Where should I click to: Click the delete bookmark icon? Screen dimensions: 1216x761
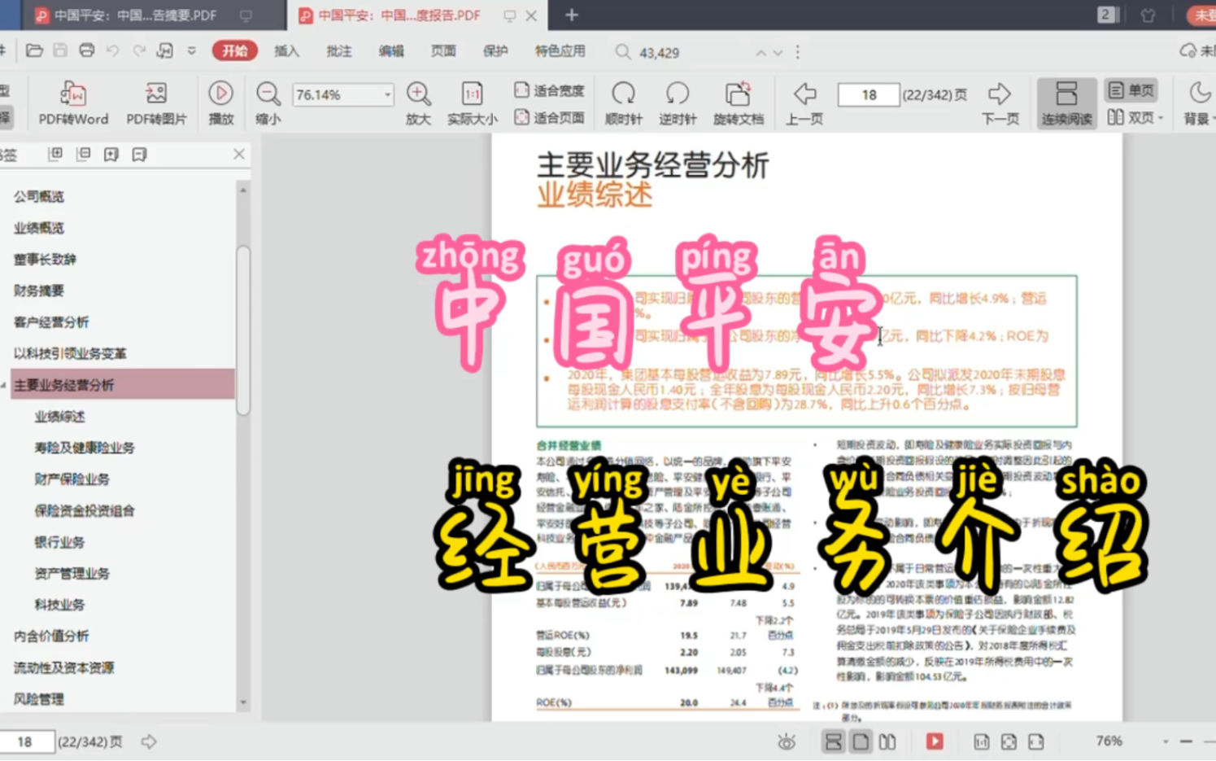point(139,154)
